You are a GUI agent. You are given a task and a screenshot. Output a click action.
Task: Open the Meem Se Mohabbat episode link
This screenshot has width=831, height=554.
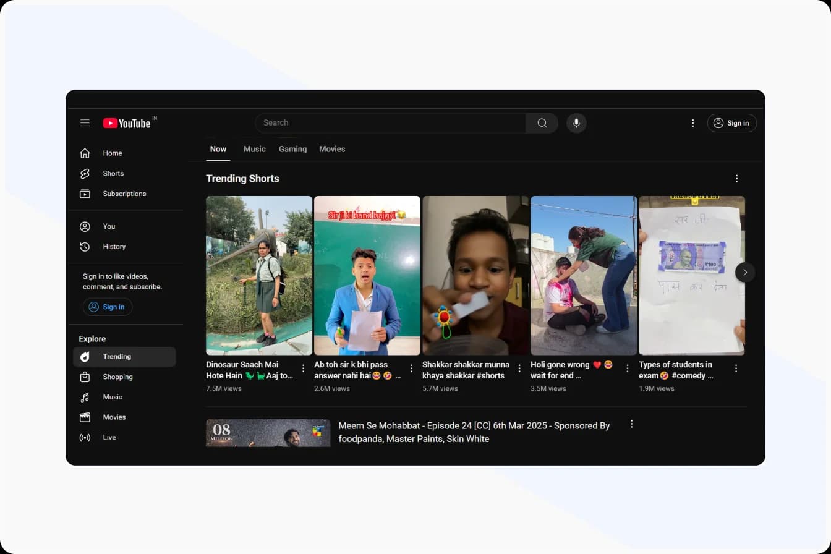(474, 432)
